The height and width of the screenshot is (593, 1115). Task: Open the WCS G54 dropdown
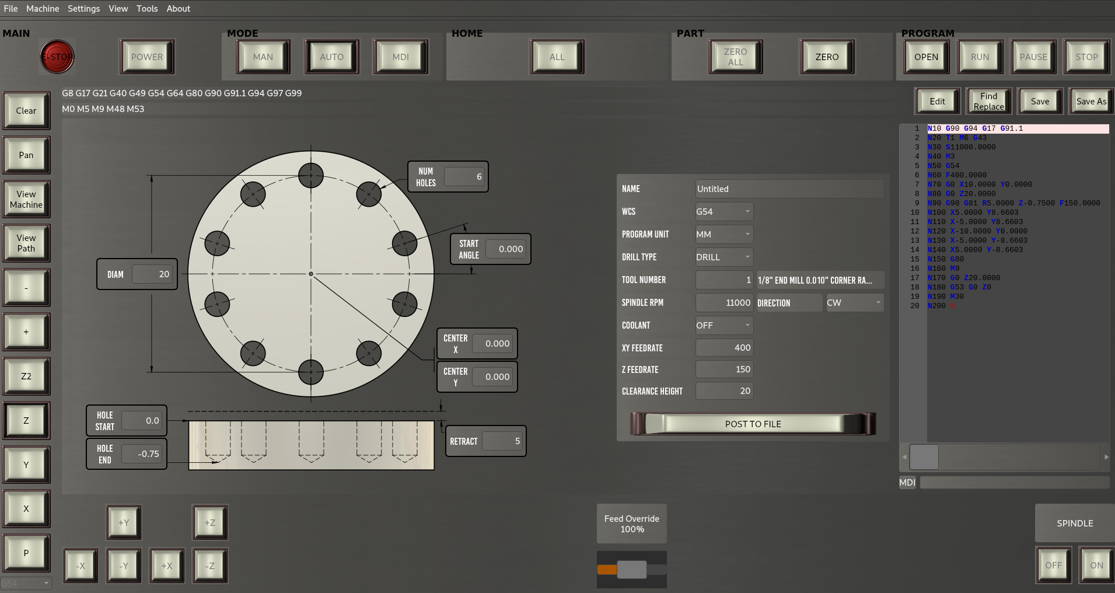(724, 211)
